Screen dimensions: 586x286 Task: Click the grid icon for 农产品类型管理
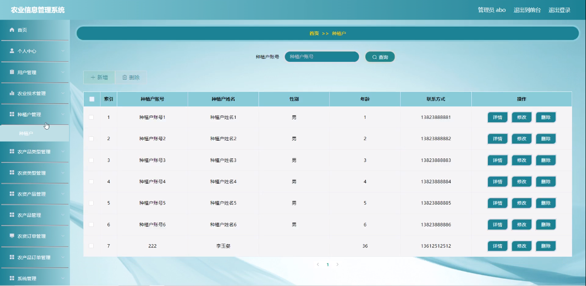[12, 151]
